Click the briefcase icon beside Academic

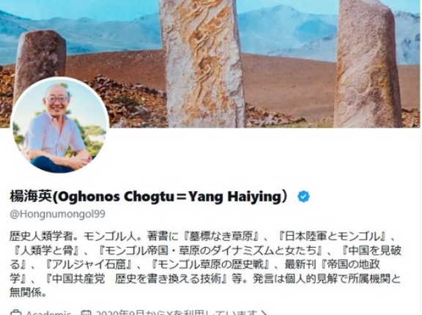coord(15,313)
